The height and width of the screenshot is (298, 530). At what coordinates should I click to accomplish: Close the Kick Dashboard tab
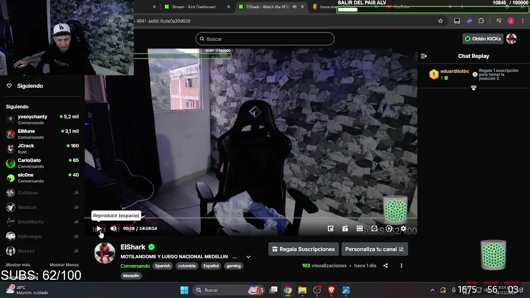(x=229, y=7)
